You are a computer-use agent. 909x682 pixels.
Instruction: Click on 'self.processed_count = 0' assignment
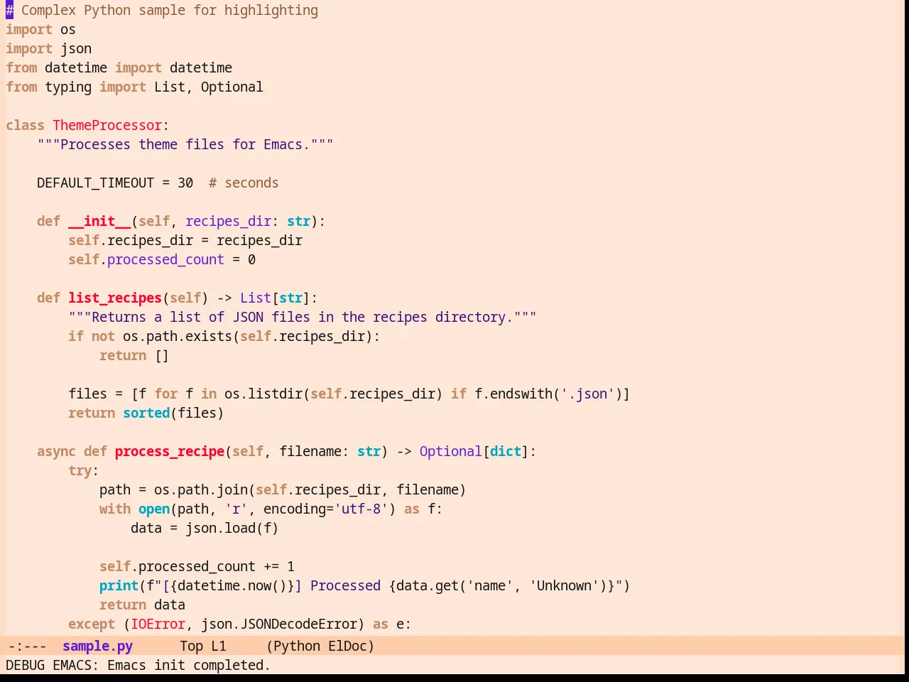click(x=162, y=259)
